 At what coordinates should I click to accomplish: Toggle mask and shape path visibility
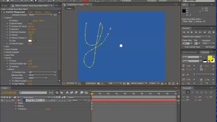coord(83,83)
